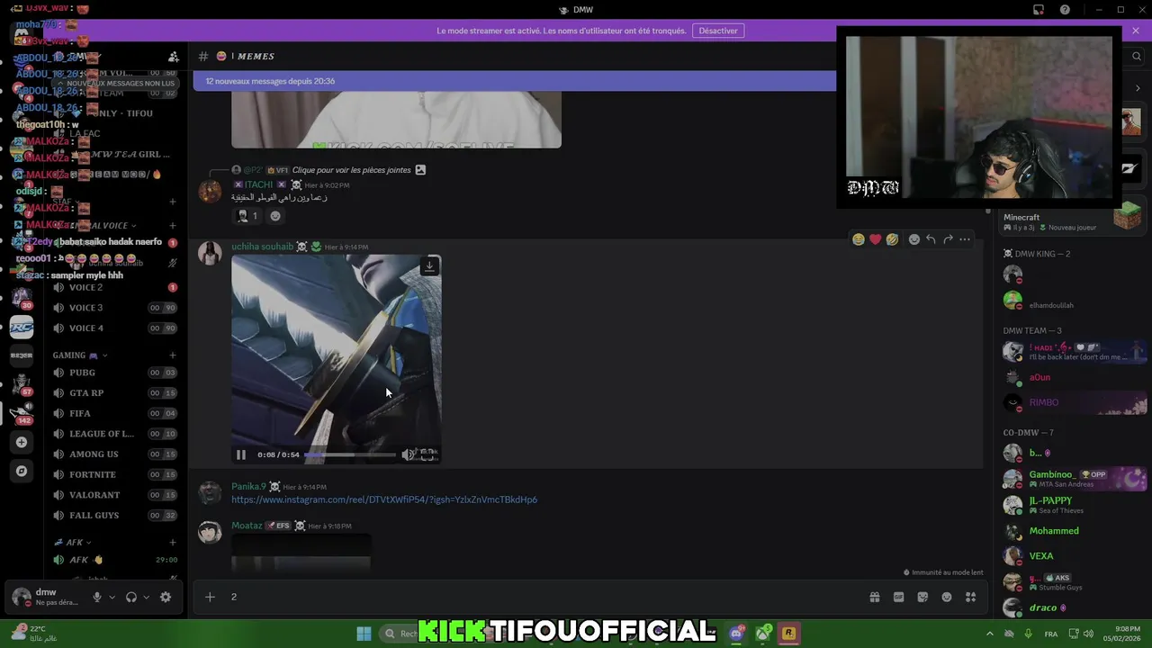This screenshot has height=648, width=1152.
Task: Open the video in fullscreen mode
Action: (x=428, y=454)
